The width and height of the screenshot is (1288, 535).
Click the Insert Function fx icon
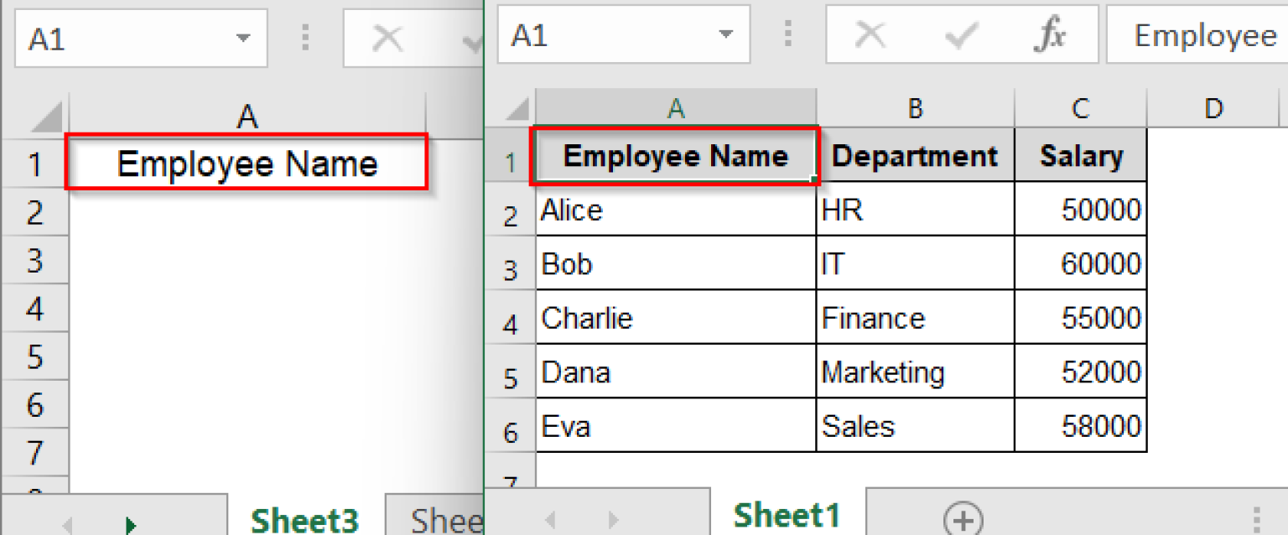[1049, 36]
